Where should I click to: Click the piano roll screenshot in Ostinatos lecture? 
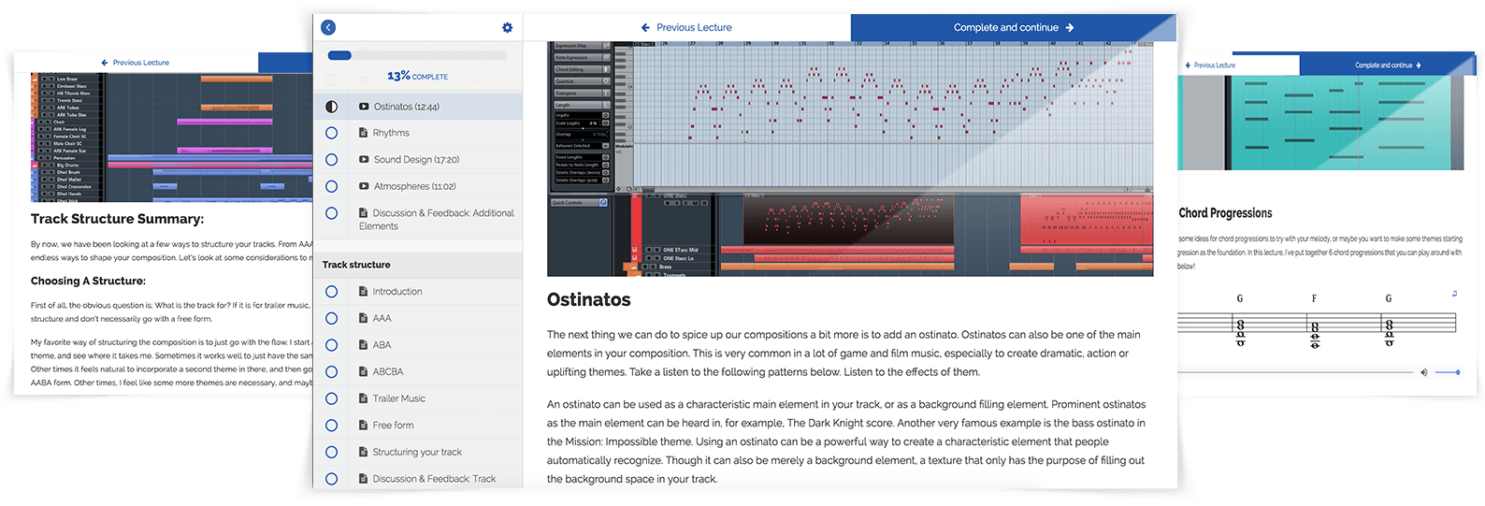pos(849,158)
